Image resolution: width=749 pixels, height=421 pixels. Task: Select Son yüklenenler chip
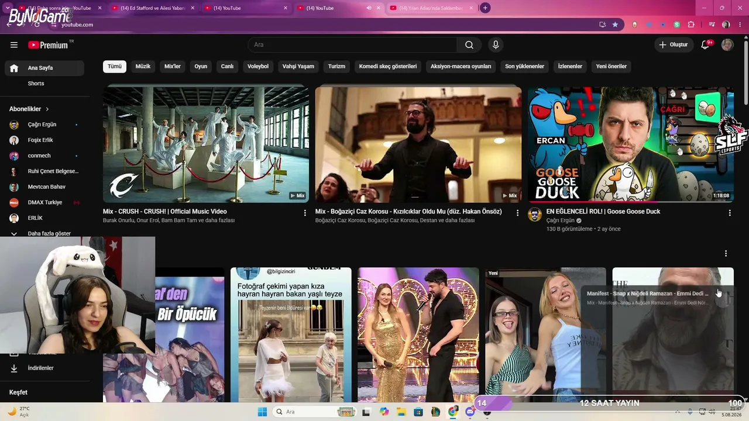525,67
